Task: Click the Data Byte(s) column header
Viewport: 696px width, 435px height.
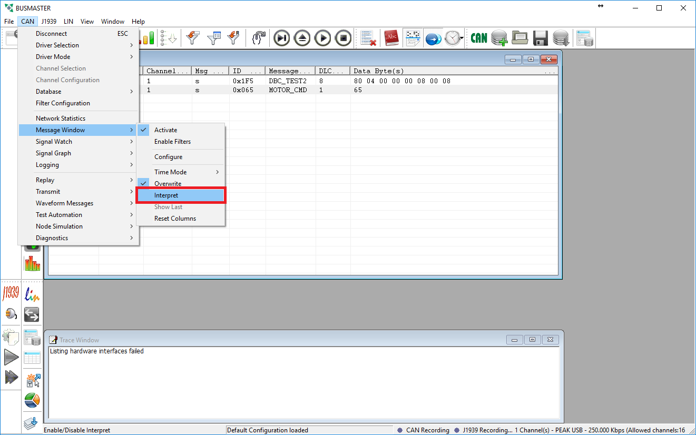Action: (x=454, y=71)
